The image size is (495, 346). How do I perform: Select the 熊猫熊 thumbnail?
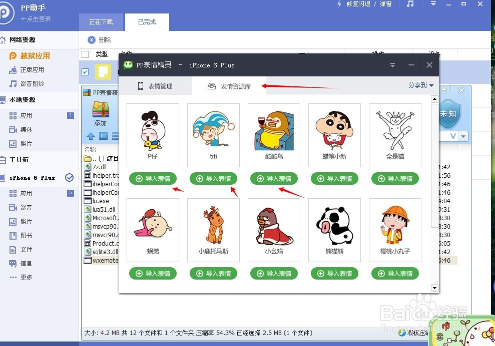pos(335,230)
